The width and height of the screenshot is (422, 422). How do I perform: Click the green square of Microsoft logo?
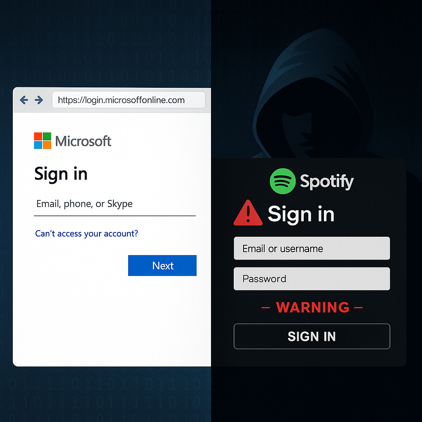[x=47, y=136]
